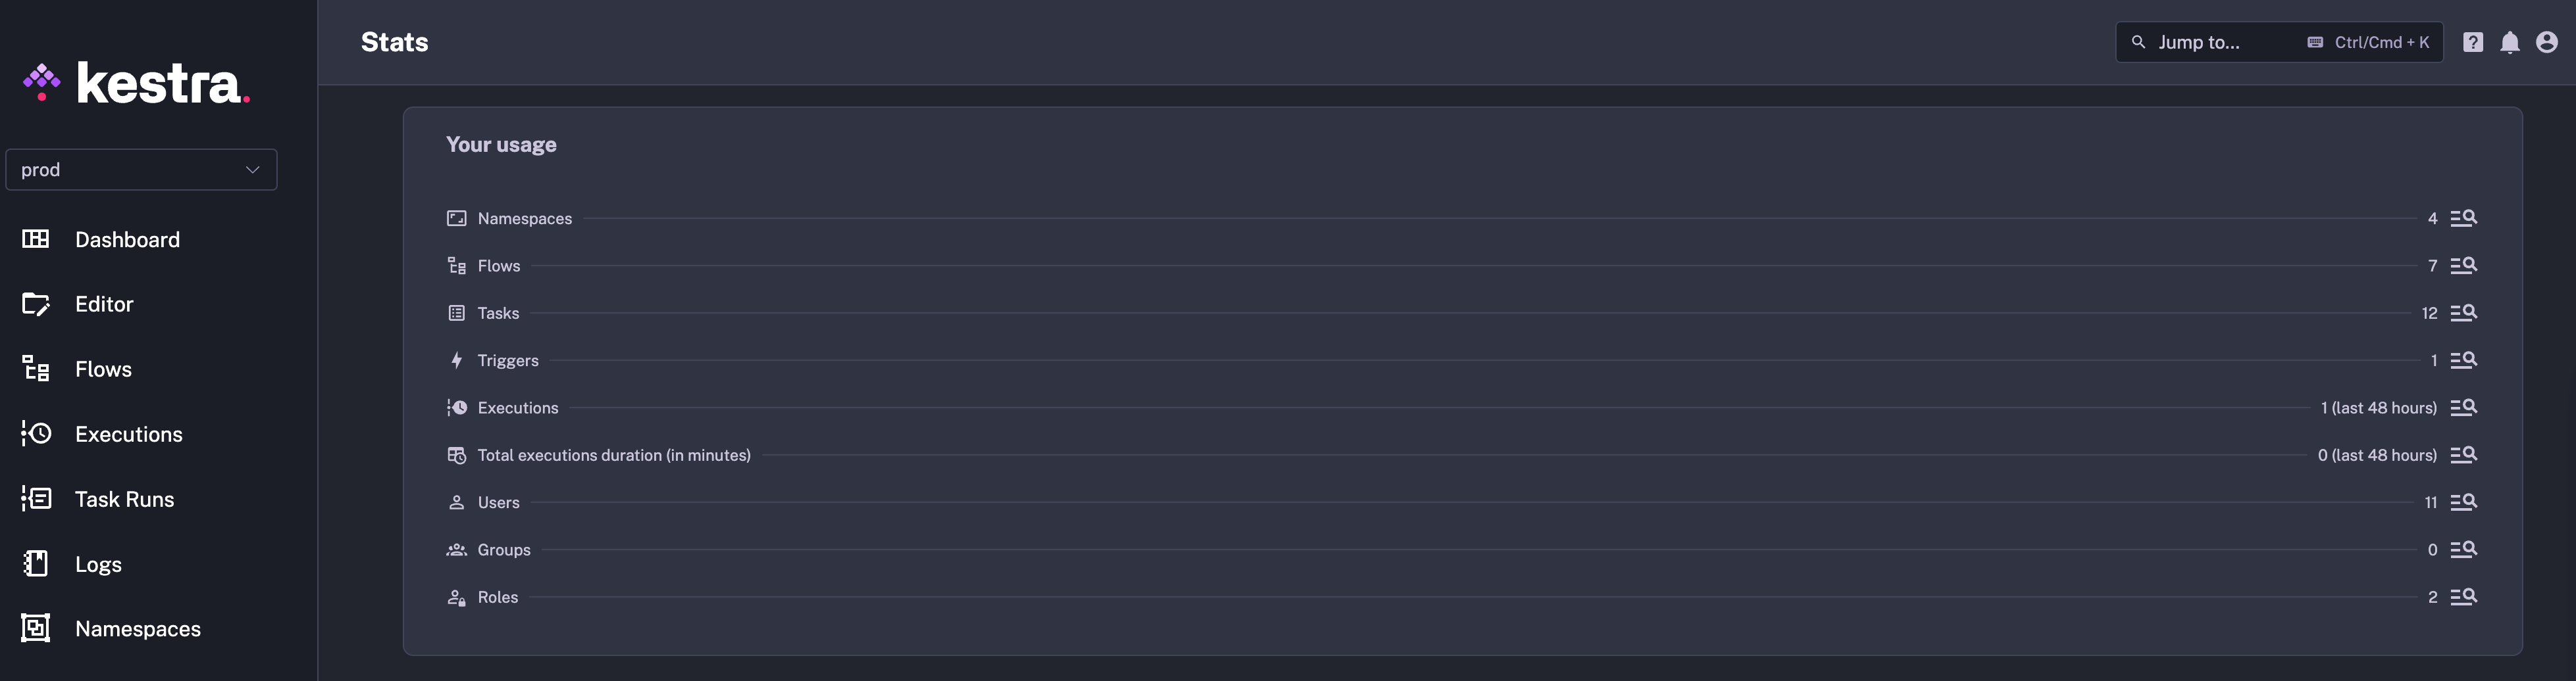Select the Stats page title
This screenshot has width=2576, height=681.
click(394, 42)
